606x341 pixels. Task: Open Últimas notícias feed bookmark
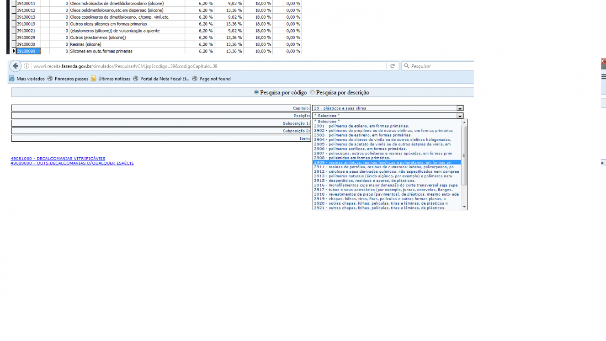coord(110,79)
